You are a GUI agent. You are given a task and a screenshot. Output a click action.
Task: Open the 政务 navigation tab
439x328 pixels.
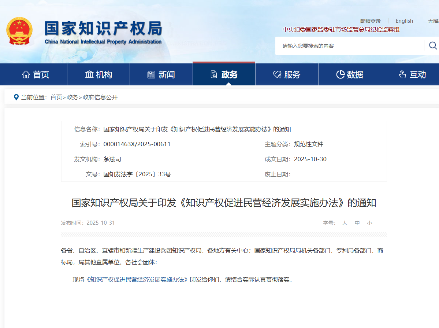[x=224, y=75]
